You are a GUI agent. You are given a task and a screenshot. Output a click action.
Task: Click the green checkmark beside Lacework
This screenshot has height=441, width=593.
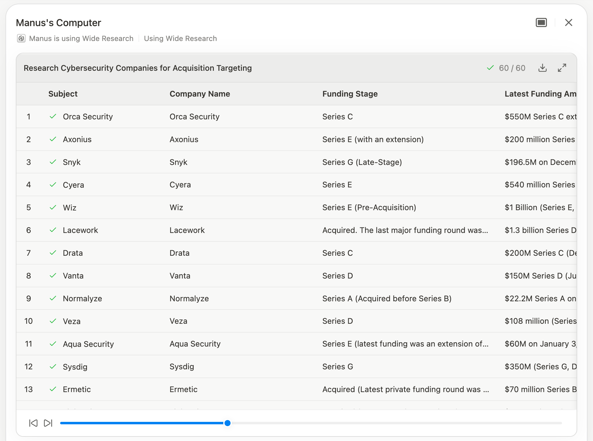pos(53,230)
